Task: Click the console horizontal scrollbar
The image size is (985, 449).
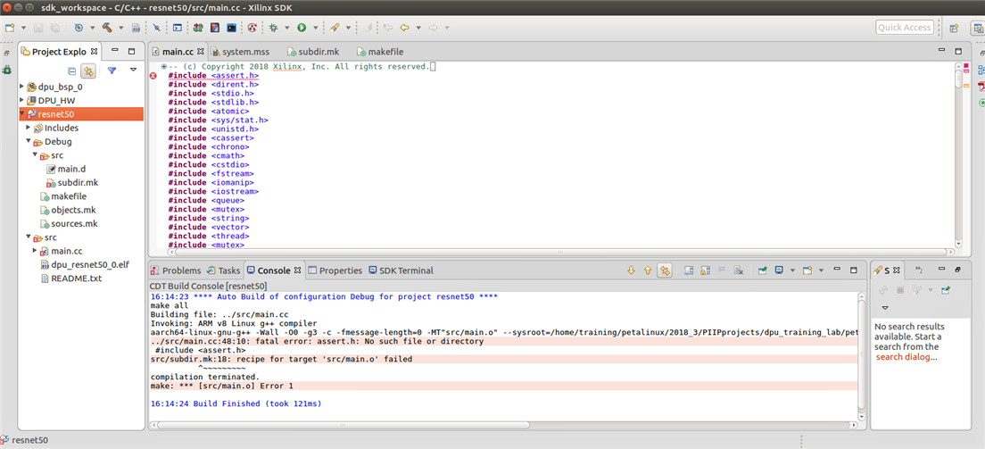Action: (x=343, y=425)
